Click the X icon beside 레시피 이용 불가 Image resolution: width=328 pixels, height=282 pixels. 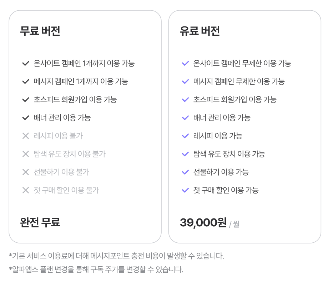[26, 136]
